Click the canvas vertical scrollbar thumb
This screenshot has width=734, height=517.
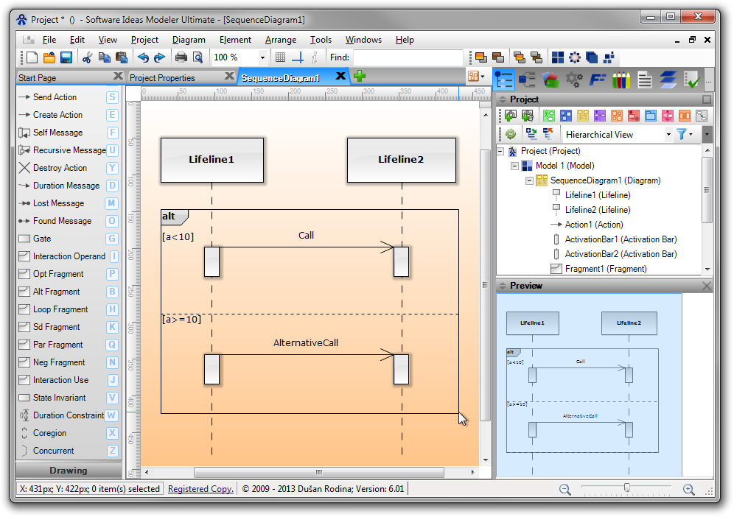[486, 286]
